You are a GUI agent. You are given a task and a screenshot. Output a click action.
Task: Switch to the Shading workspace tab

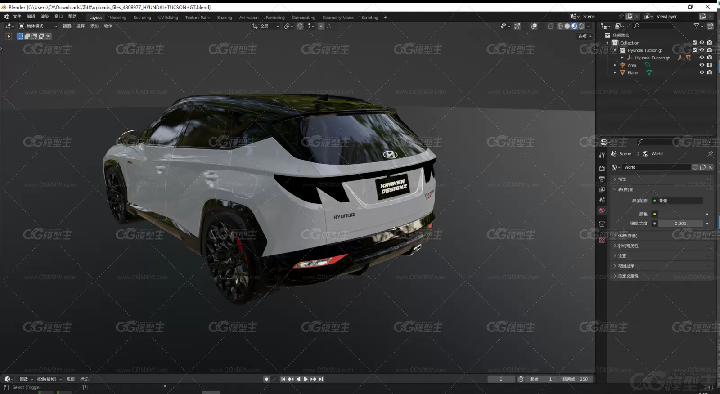pyautogui.click(x=225, y=18)
